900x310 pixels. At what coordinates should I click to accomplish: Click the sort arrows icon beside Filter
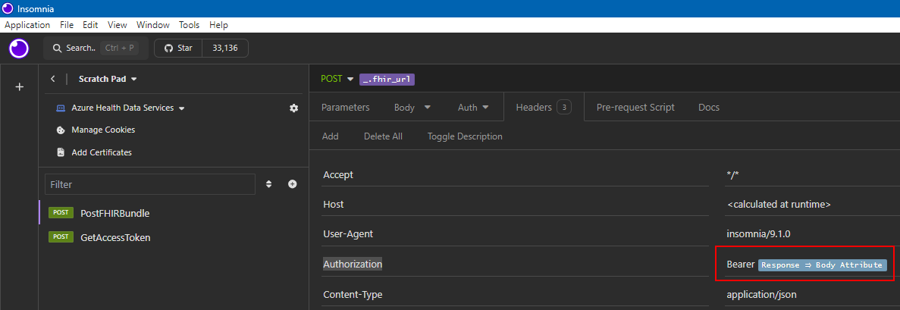point(268,184)
